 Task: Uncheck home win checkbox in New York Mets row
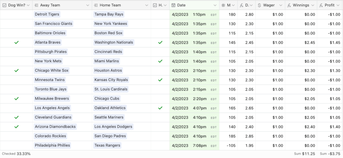160,61
